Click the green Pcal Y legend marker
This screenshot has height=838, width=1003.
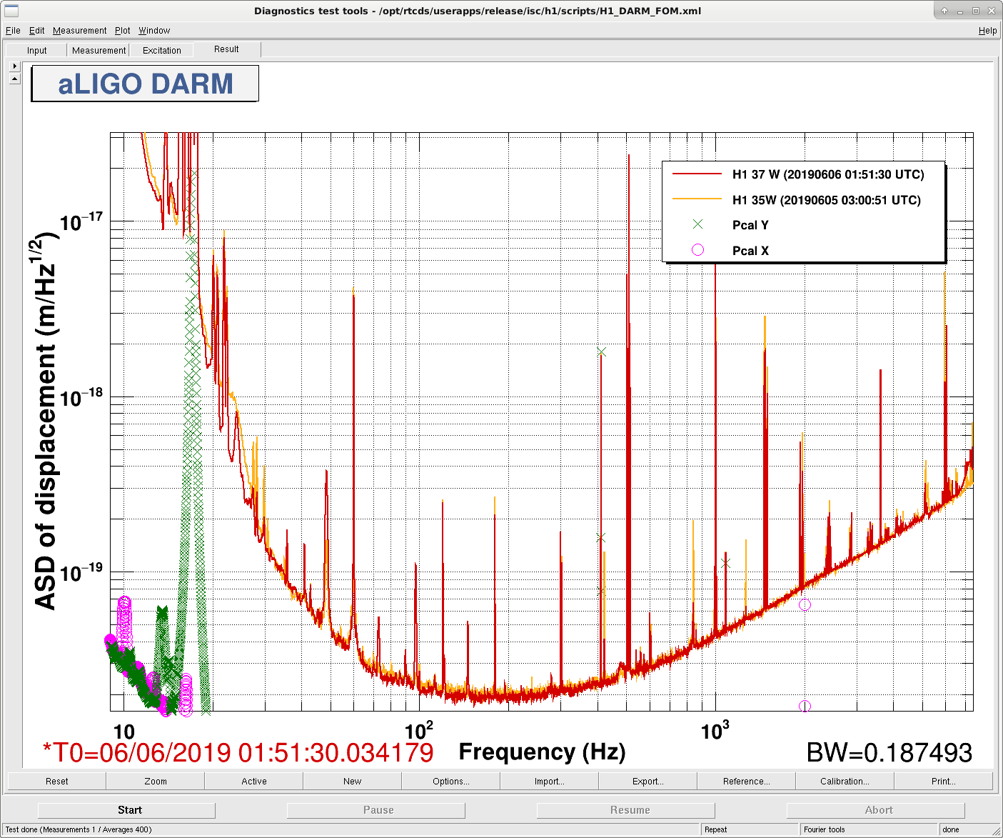coord(697,224)
